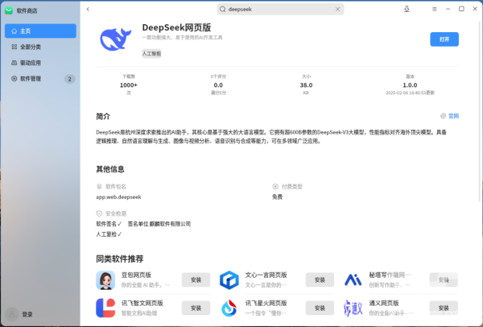Screen dimensions: 483x327
Task: Open the 讯飞智文网页版 title
Action: pyautogui.click(x=142, y=304)
